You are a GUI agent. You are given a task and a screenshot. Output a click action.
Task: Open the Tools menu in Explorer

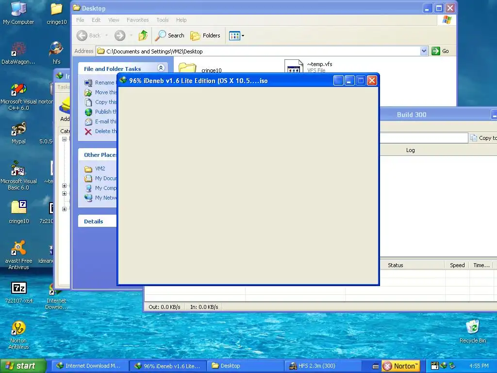162,20
